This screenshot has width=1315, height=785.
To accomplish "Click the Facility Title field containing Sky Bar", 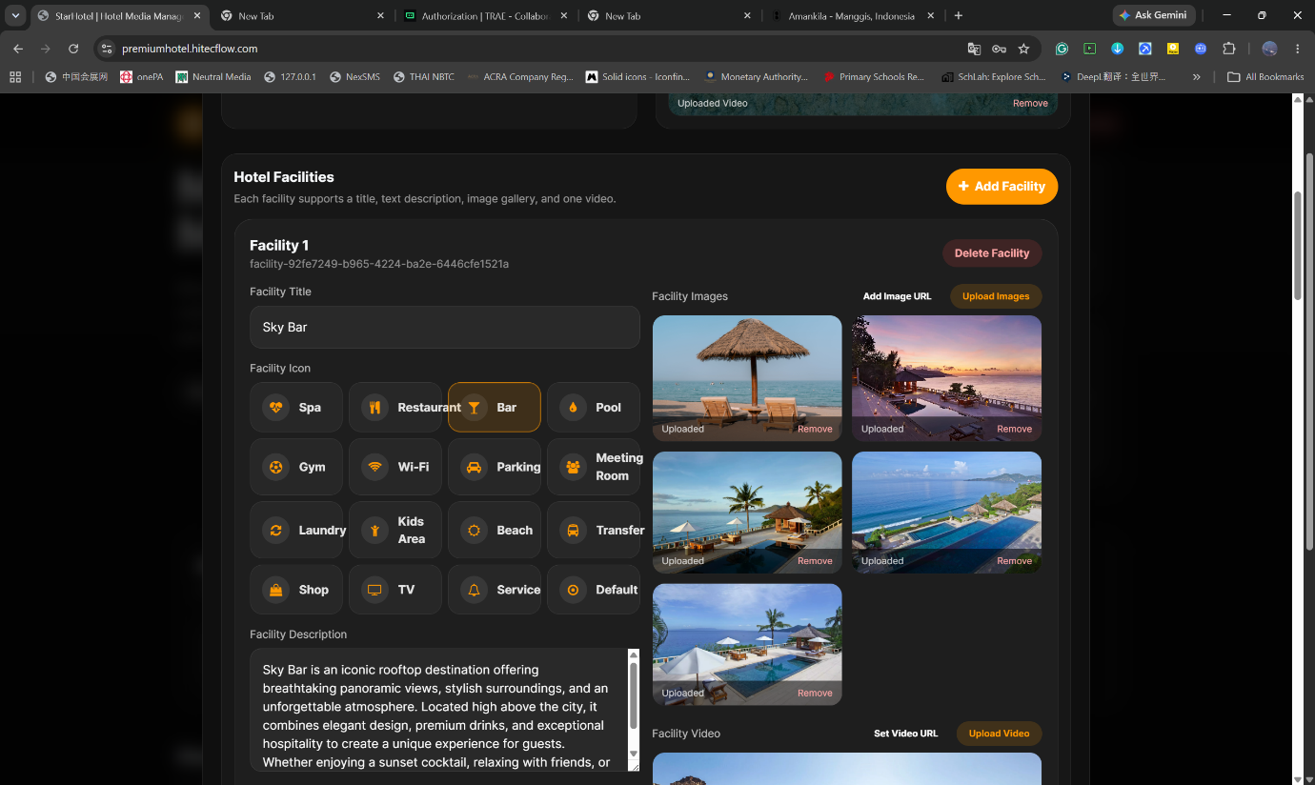I will point(444,327).
